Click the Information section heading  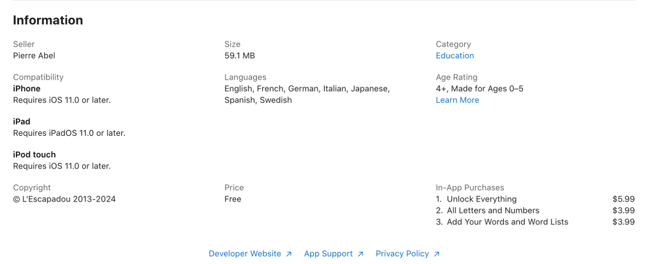(48, 20)
